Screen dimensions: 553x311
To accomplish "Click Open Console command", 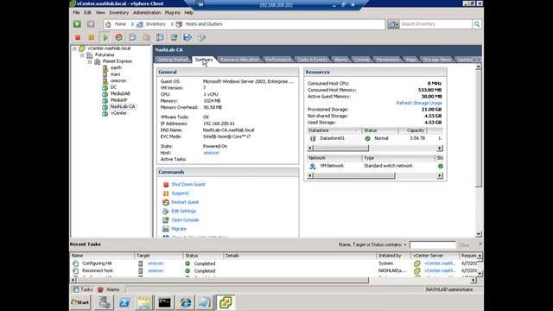I will tap(185, 219).
